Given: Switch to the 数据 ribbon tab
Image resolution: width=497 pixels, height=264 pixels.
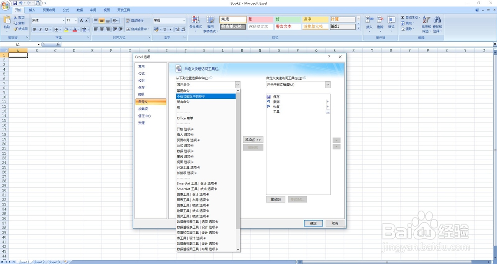Looking at the screenshot, I should (80, 10).
